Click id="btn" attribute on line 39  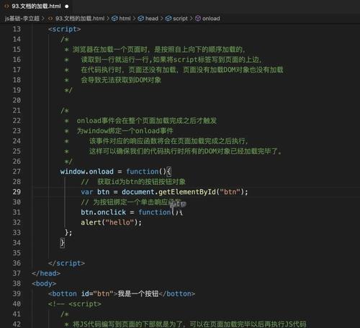click(x=97, y=293)
